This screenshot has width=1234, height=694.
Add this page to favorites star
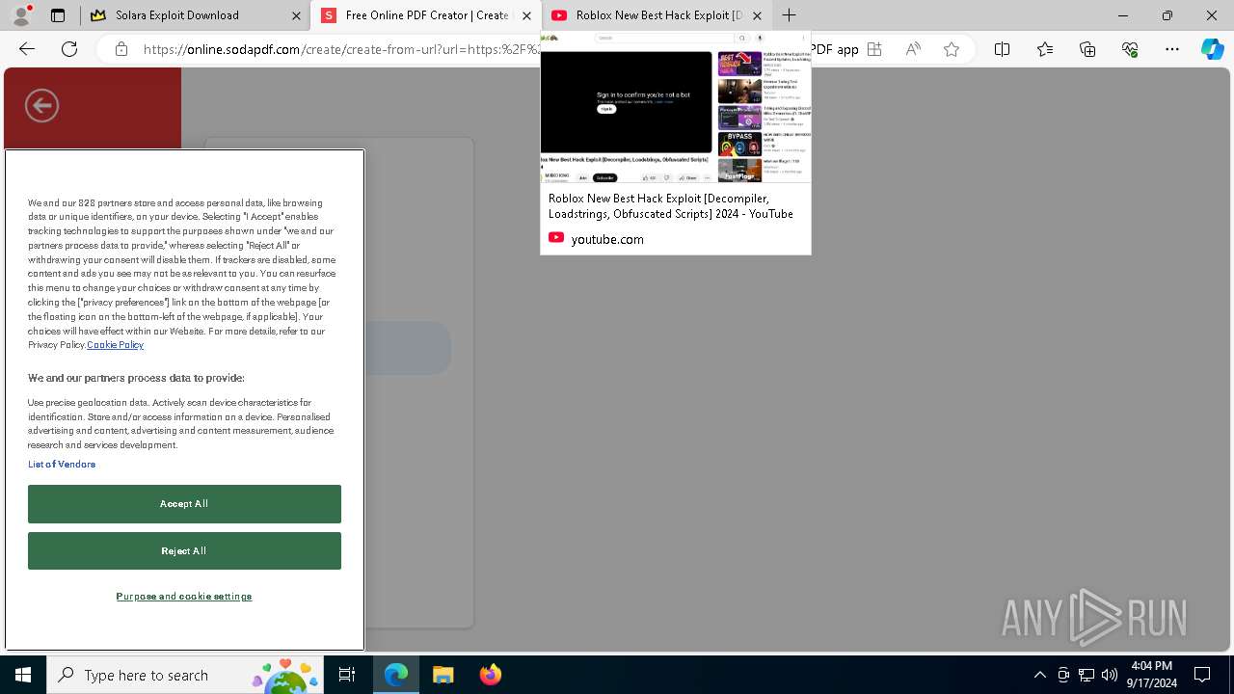pos(952,49)
